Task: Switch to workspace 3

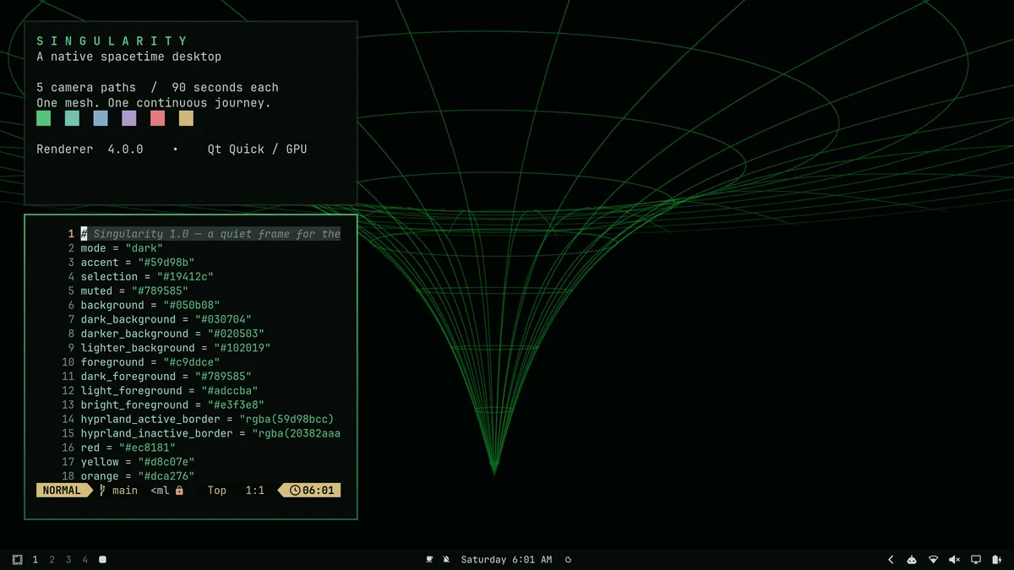Action: click(68, 560)
